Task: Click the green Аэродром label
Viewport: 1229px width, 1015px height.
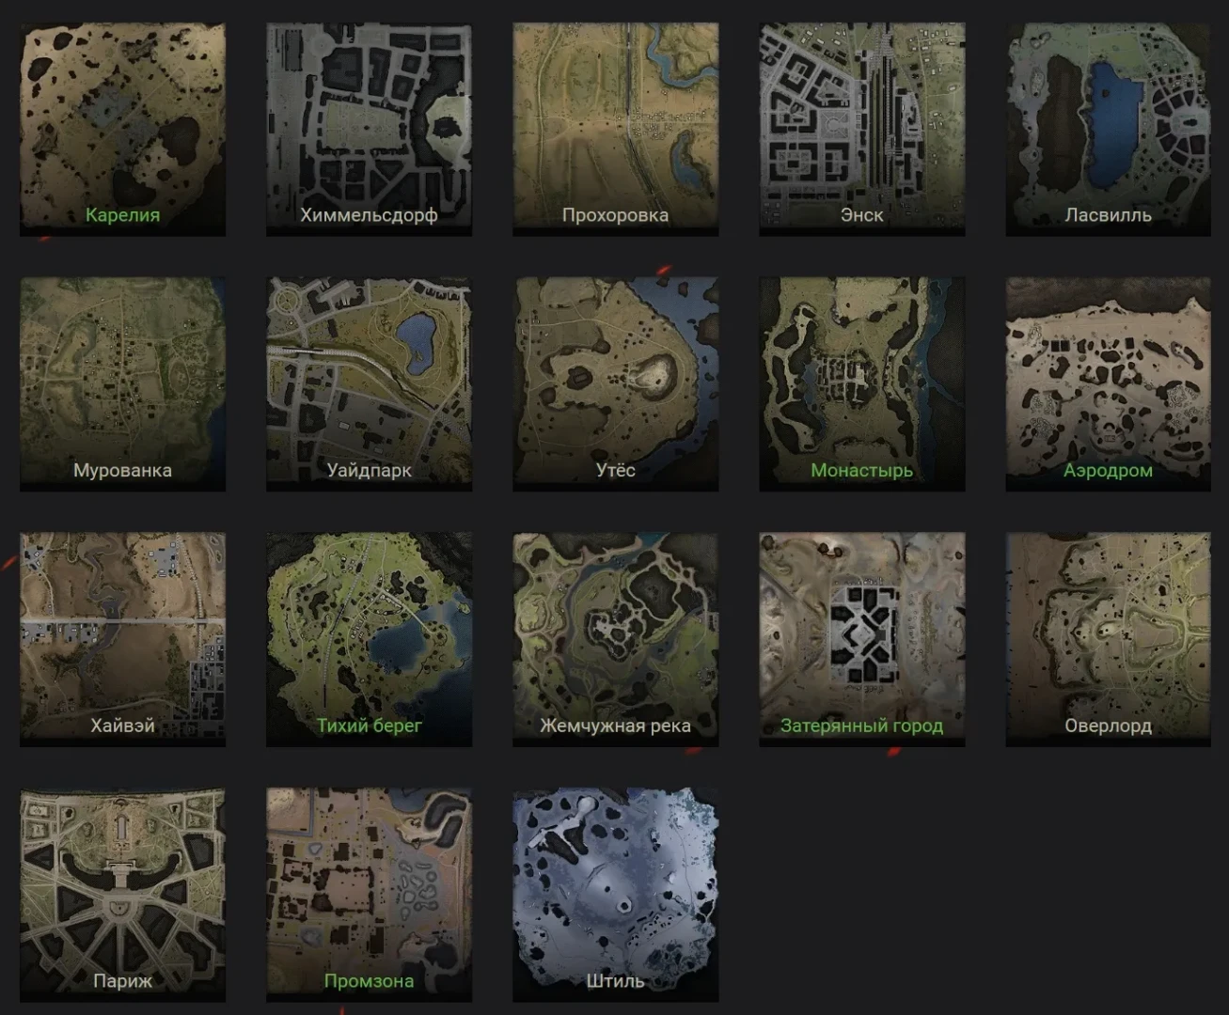Action: (1108, 470)
